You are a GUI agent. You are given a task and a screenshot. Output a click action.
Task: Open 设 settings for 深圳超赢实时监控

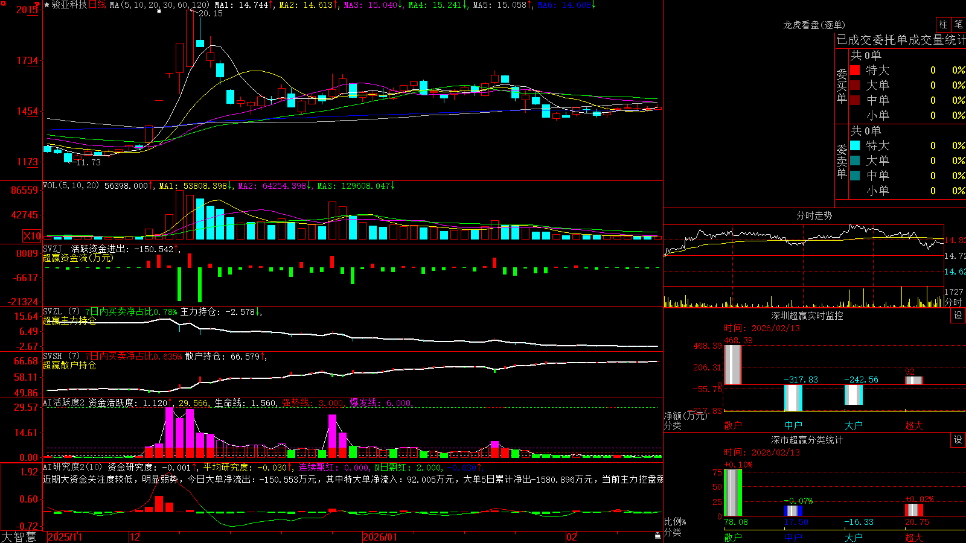click(x=958, y=316)
